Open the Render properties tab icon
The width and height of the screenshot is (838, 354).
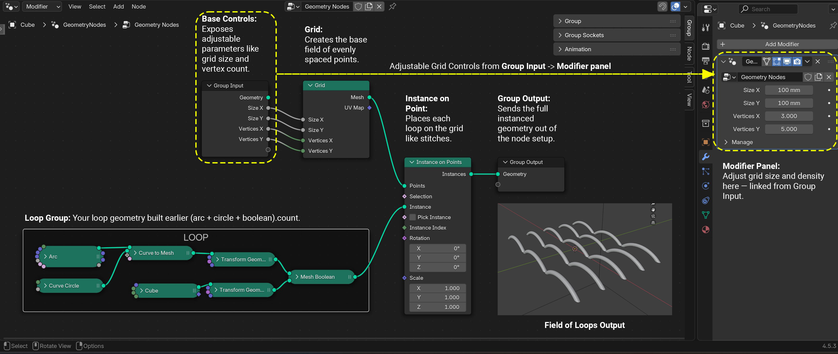(x=705, y=46)
